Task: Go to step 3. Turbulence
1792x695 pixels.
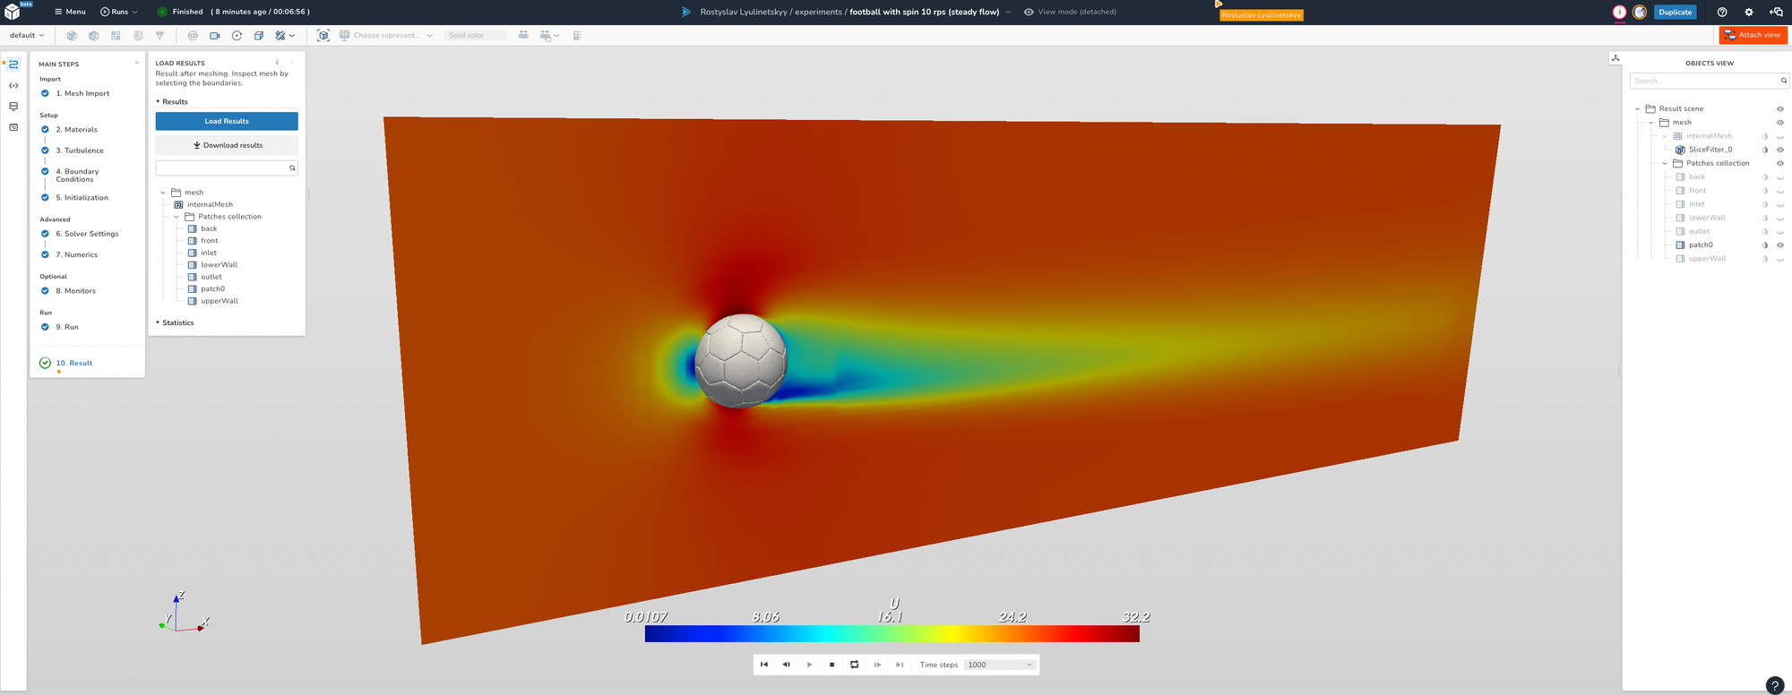Action: click(x=80, y=150)
